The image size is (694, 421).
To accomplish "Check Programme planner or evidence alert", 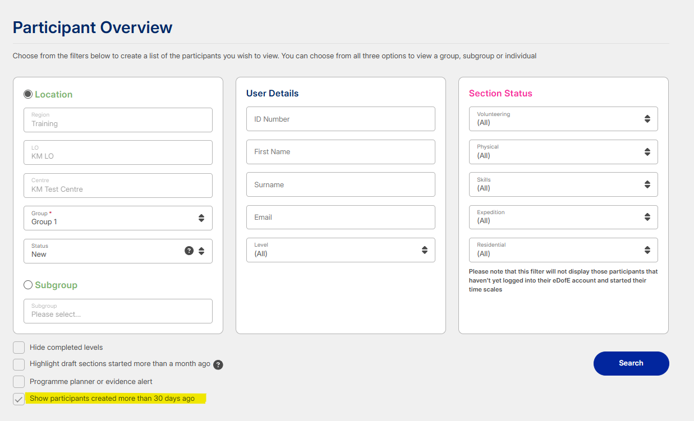I will [19, 382].
